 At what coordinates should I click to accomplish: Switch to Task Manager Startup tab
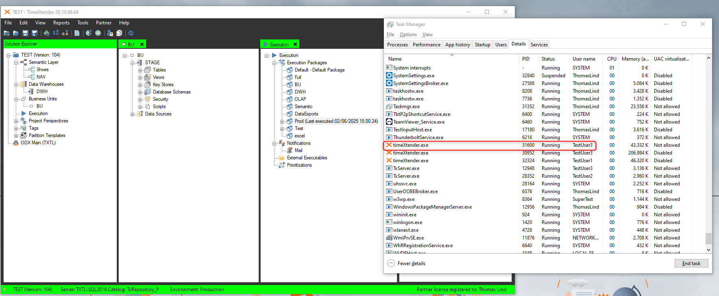pyautogui.click(x=483, y=45)
